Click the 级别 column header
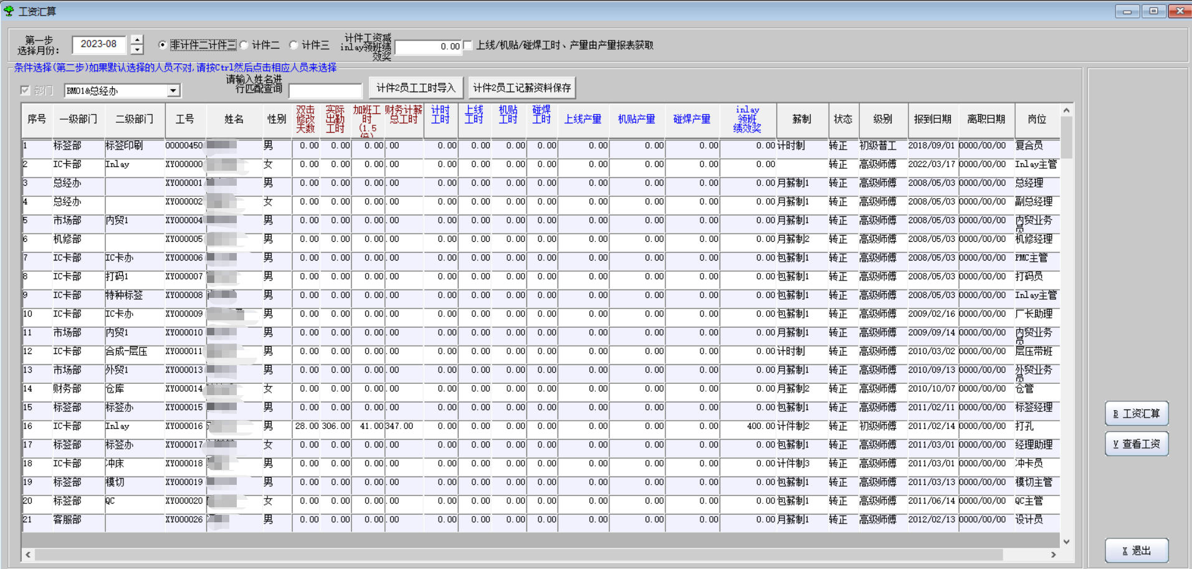 pos(883,120)
